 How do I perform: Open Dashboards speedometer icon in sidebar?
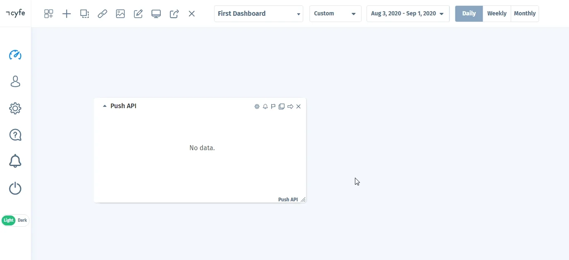click(x=15, y=55)
